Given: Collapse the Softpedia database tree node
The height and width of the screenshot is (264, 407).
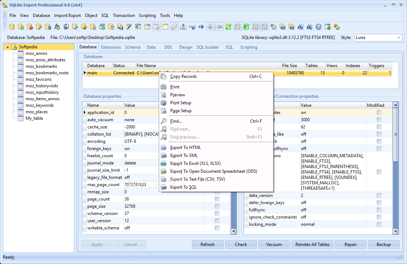Looking at the screenshot, I should point(8,47).
